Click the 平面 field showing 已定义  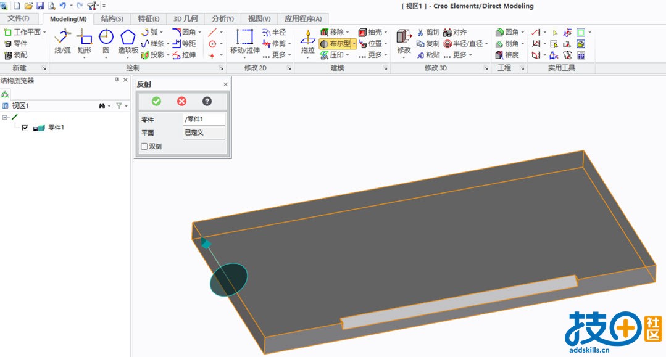204,133
